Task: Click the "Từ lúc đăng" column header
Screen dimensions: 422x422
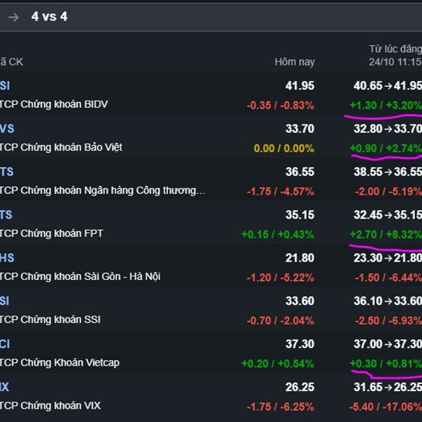Action: pyautogui.click(x=395, y=49)
